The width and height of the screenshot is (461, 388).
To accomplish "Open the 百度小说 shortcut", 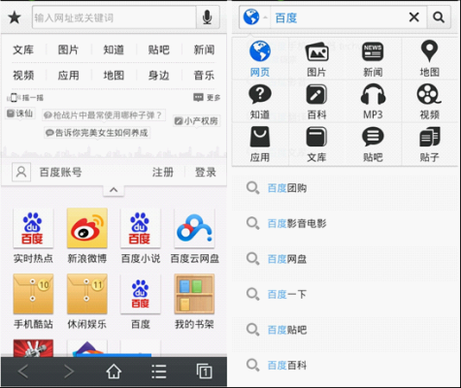I will [141, 237].
